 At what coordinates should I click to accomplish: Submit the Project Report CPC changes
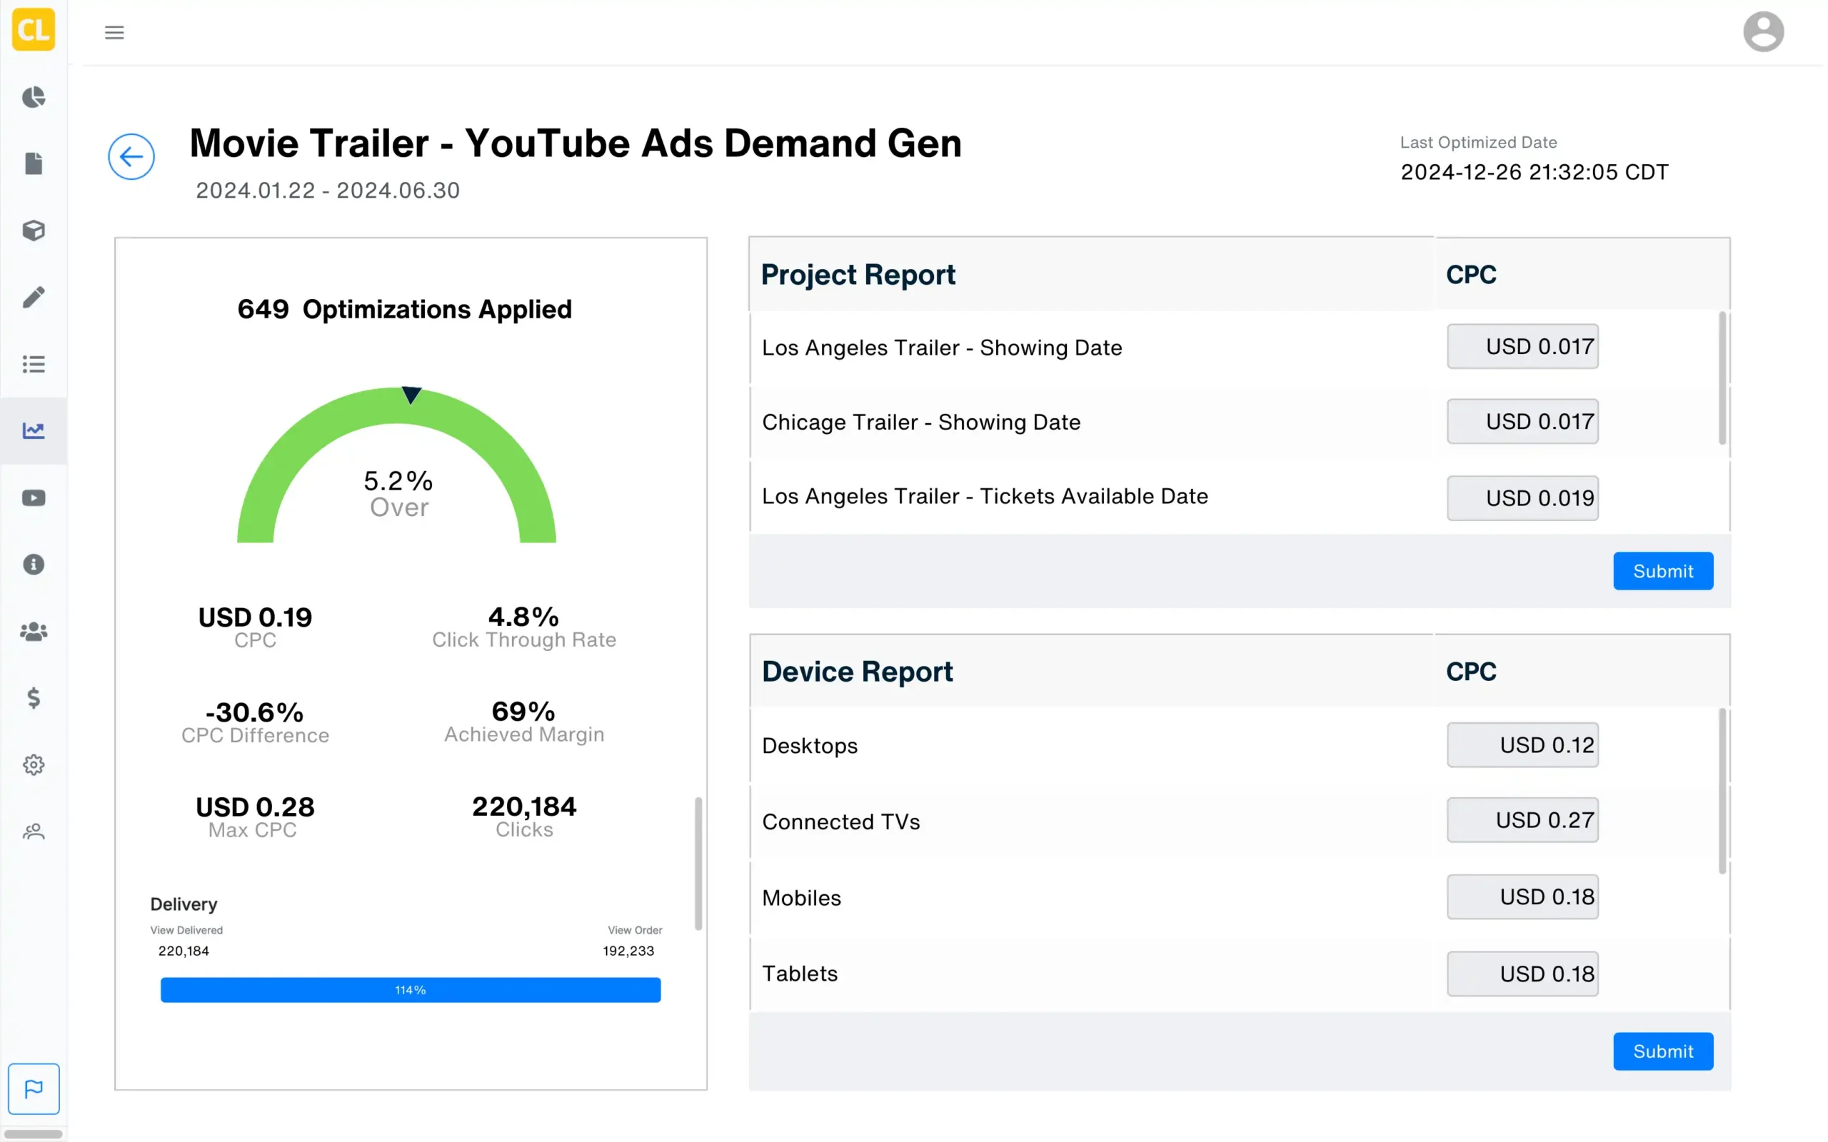tap(1663, 571)
